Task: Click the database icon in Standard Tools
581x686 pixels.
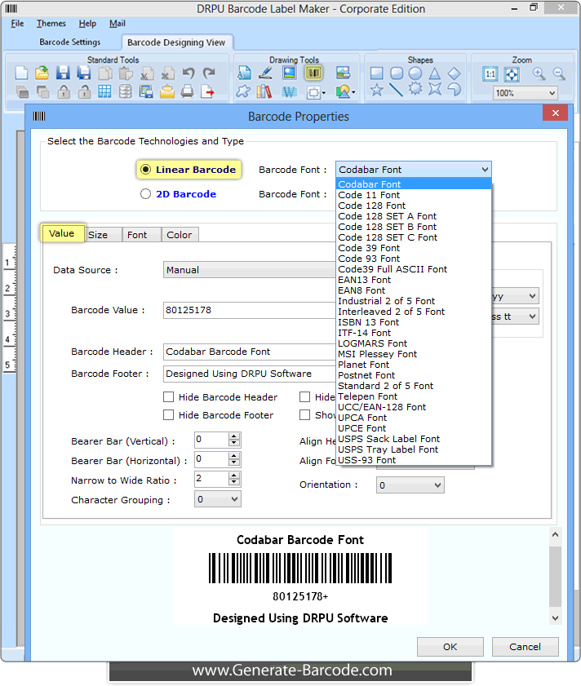Action: coord(125,91)
